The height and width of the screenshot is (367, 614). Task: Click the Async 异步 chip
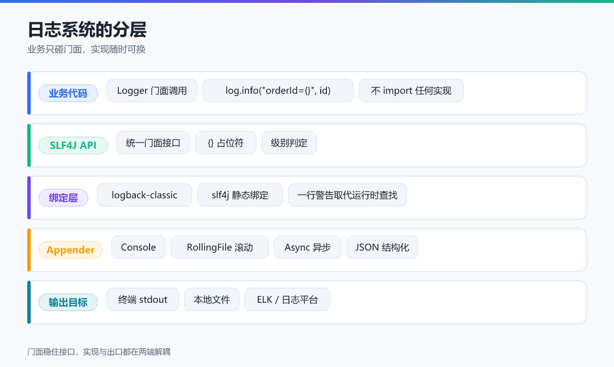coord(308,247)
